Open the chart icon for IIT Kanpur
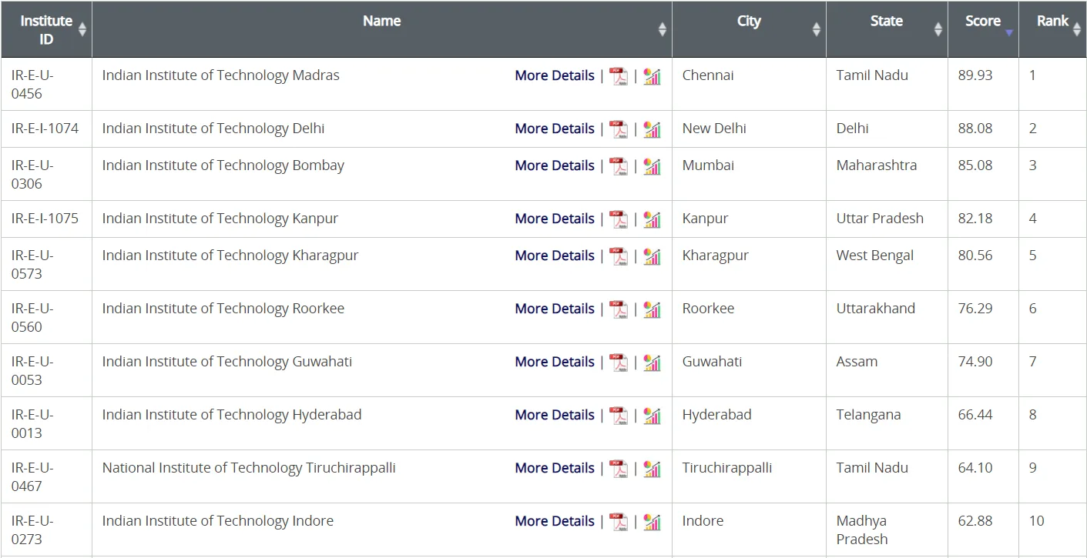Image resolution: width=1087 pixels, height=558 pixels. [652, 219]
